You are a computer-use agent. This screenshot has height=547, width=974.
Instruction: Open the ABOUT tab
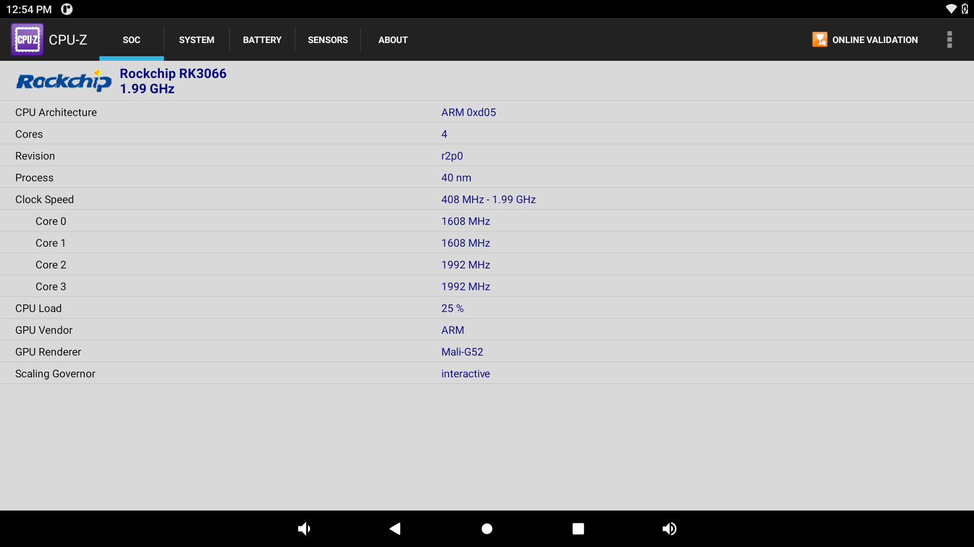(x=393, y=40)
